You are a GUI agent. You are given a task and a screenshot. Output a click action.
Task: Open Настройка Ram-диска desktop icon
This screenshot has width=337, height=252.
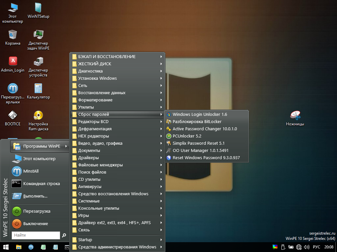pos(38,121)
